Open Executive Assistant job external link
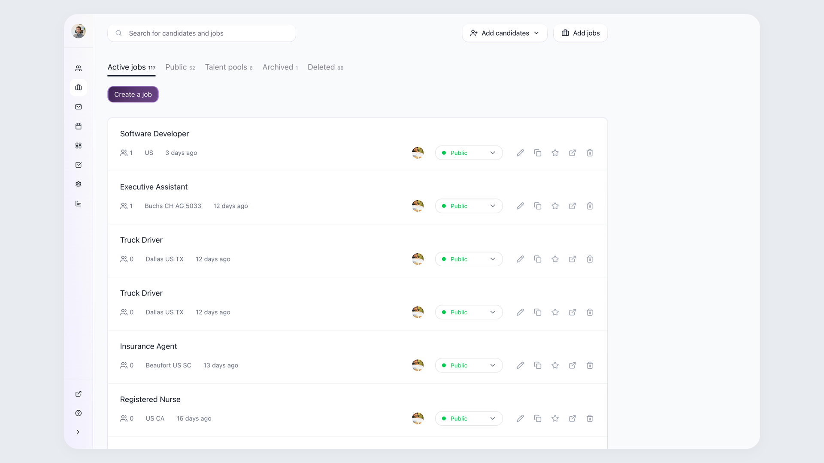Screen dimensions: 824x463 (x=573, y=206)
